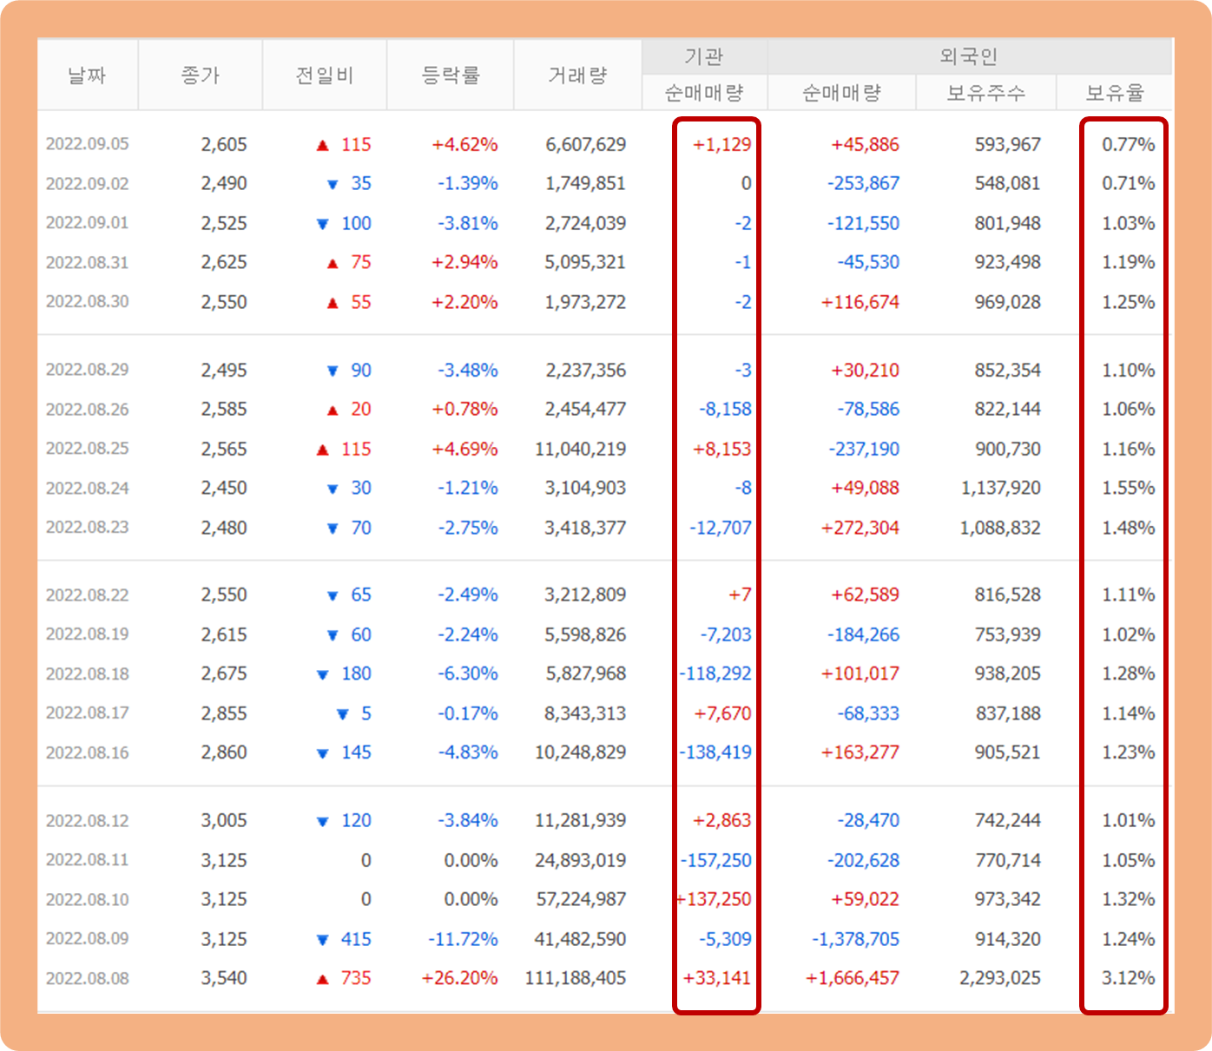Image resolution: width=1212 pixels, height=1051 pixels.
Task: Select the date 2022.08.22
Action: [x=87, y=594]
